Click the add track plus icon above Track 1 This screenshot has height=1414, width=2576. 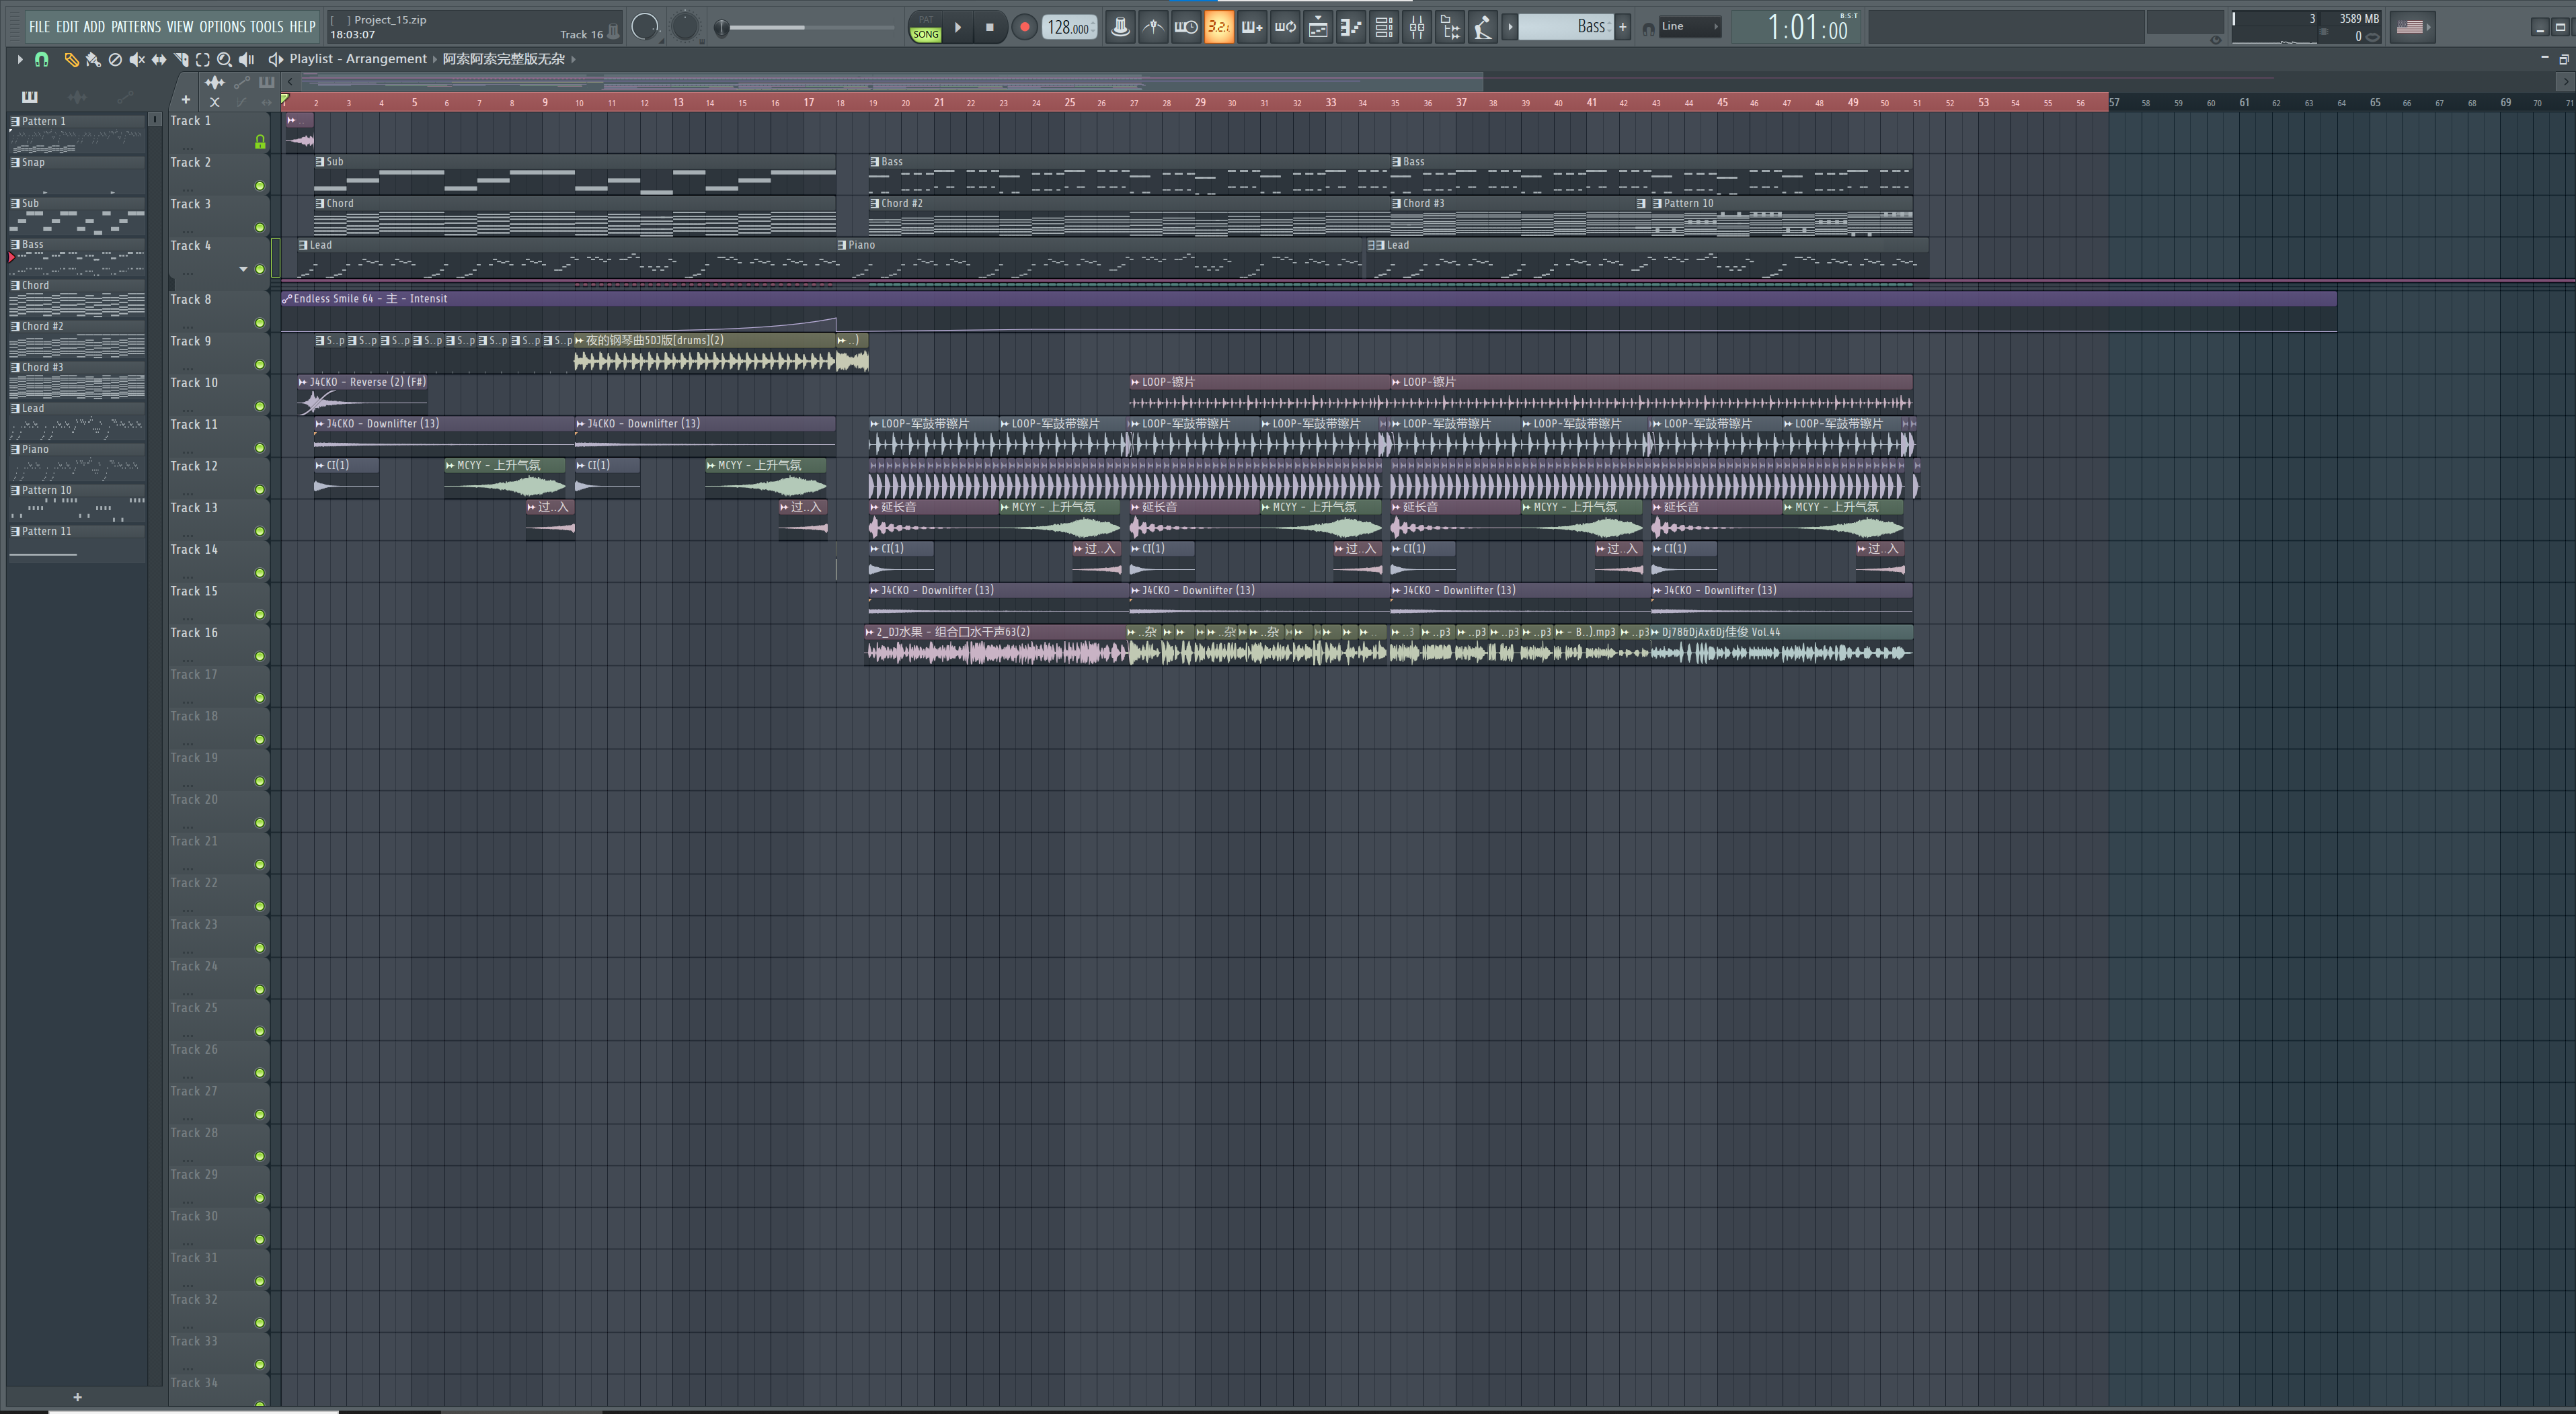(186, 100)
